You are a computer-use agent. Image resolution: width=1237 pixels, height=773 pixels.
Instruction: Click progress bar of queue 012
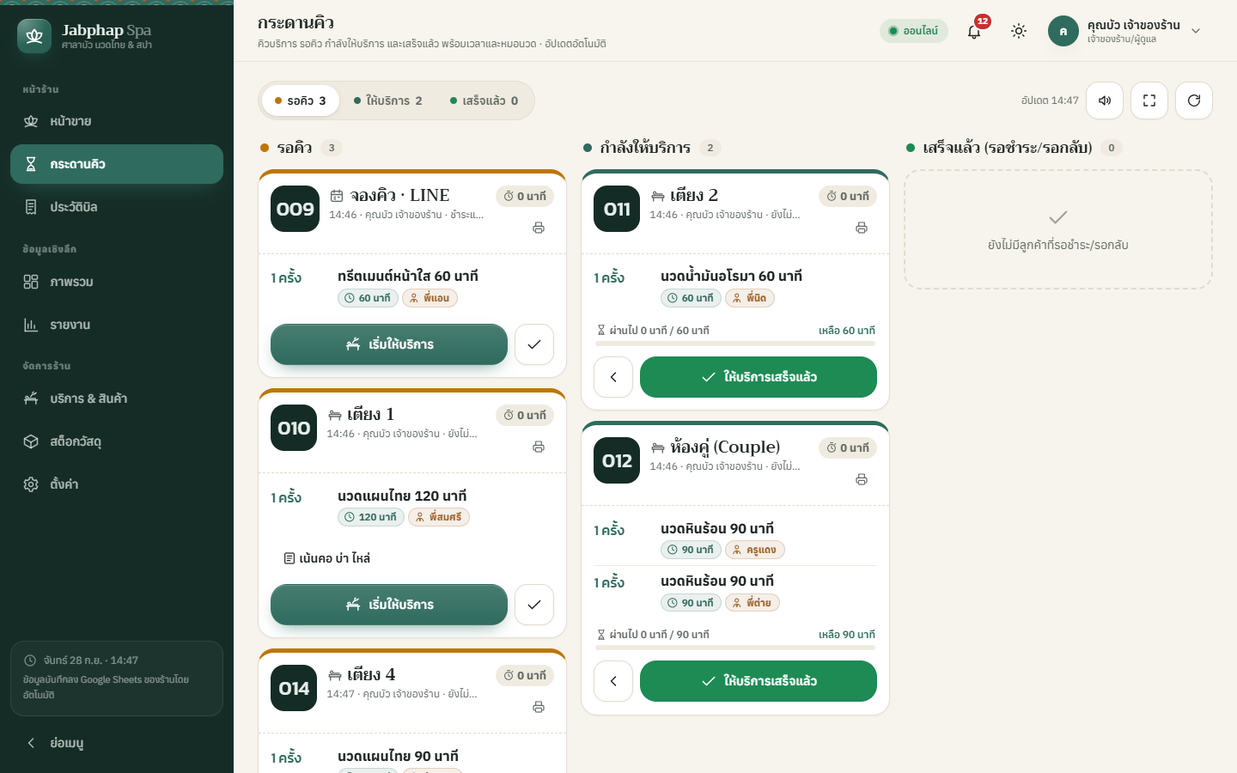click(735, 648)
